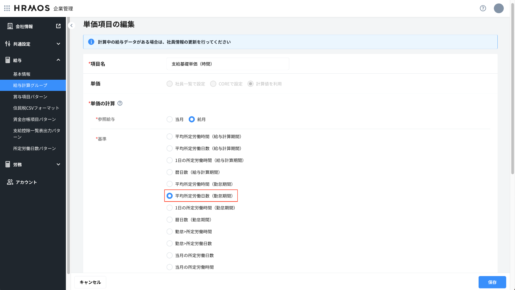The width and height of the screenshot is (515, 290).
Task: Click the アカウント people icon
Action: (10, 182)
